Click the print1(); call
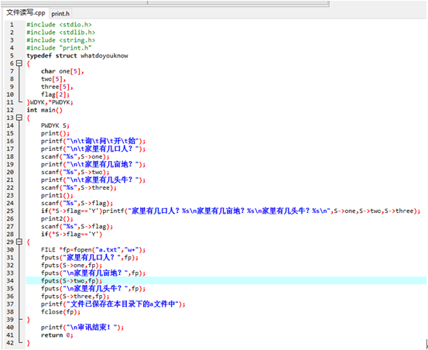The height and width of the screenshot is (350, 428). point(57,195)
